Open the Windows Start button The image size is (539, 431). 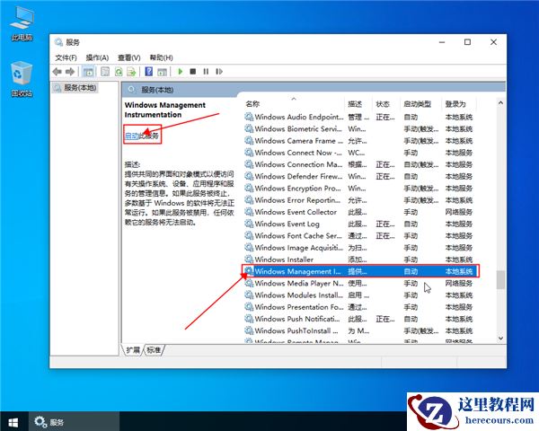pyautogui.click(x=13, y=421)
